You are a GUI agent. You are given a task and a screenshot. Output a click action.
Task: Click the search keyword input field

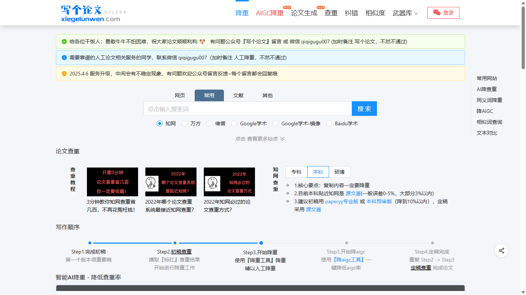248,109
